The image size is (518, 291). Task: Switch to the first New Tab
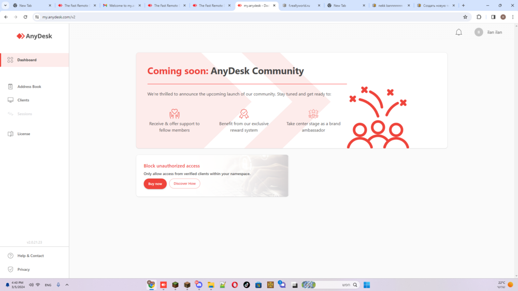tap(32, 5)
